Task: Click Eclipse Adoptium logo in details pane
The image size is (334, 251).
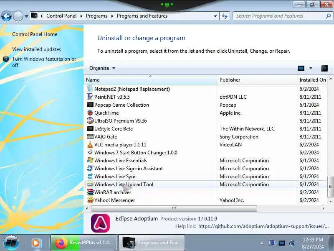Action: click(100, 223)
